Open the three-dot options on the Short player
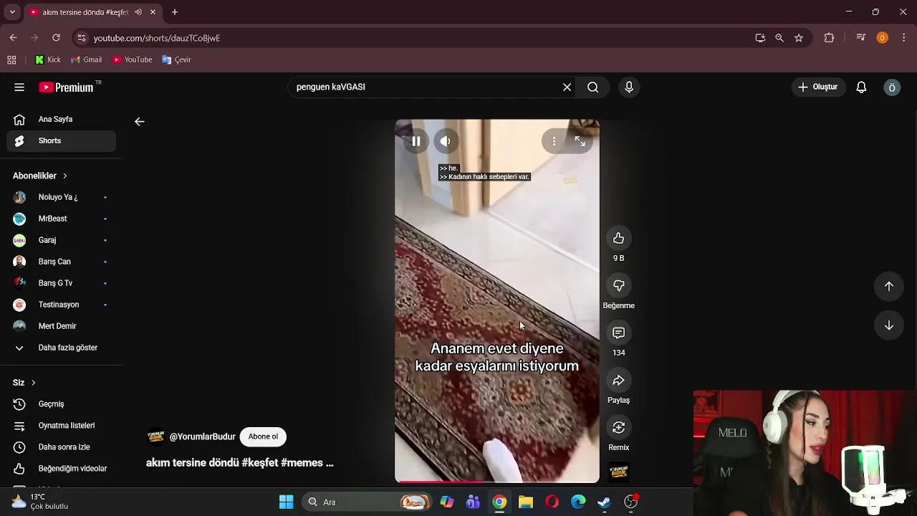The width and height of the screenshot is (917, 516). [554, 141]
